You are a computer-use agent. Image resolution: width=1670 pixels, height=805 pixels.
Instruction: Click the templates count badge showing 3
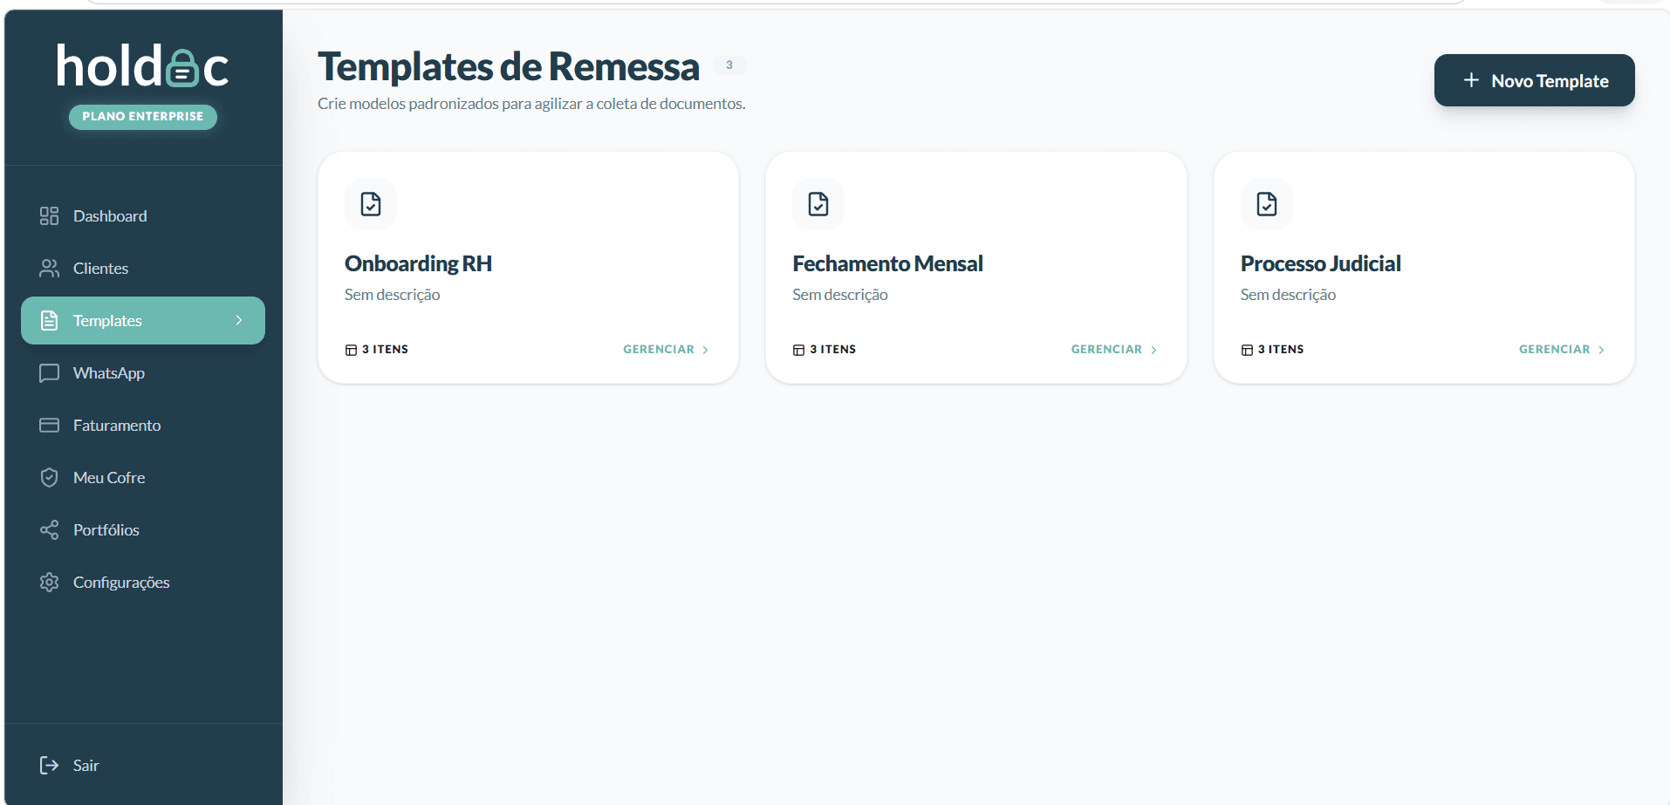[729, 65]
